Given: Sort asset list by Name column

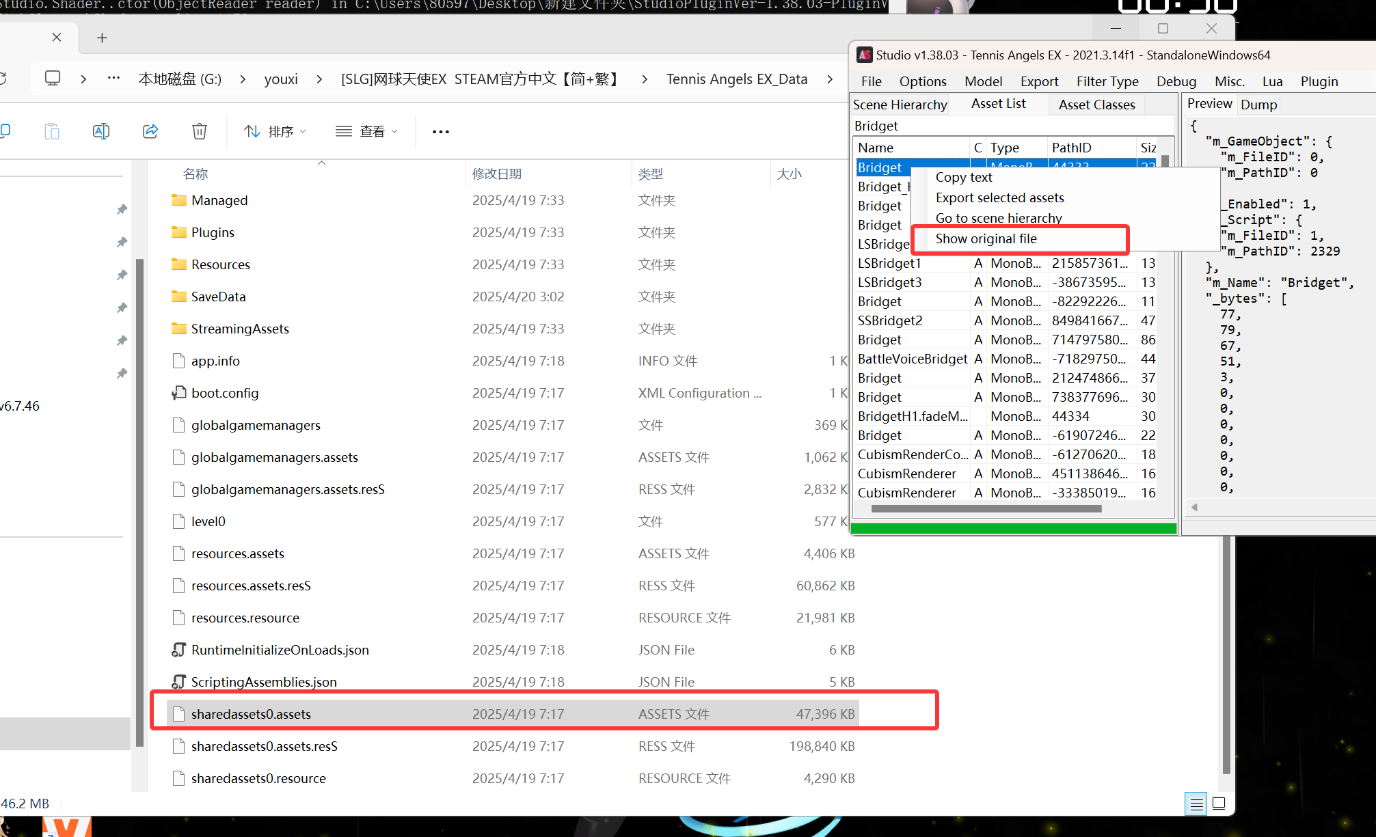Looking at the screenshot, I should click(911, 148).
